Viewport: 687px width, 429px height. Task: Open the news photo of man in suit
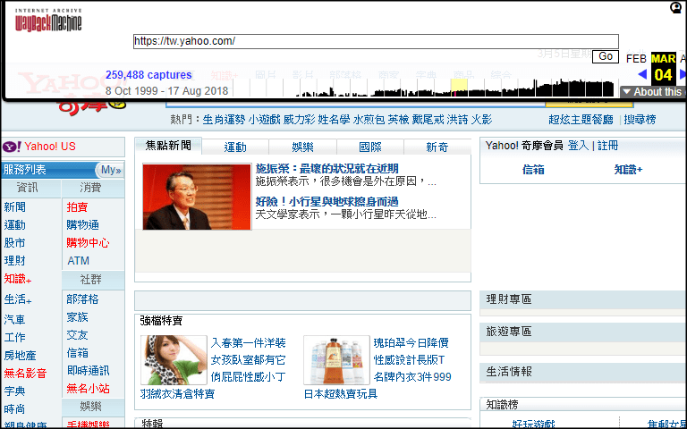pos(197,197)
